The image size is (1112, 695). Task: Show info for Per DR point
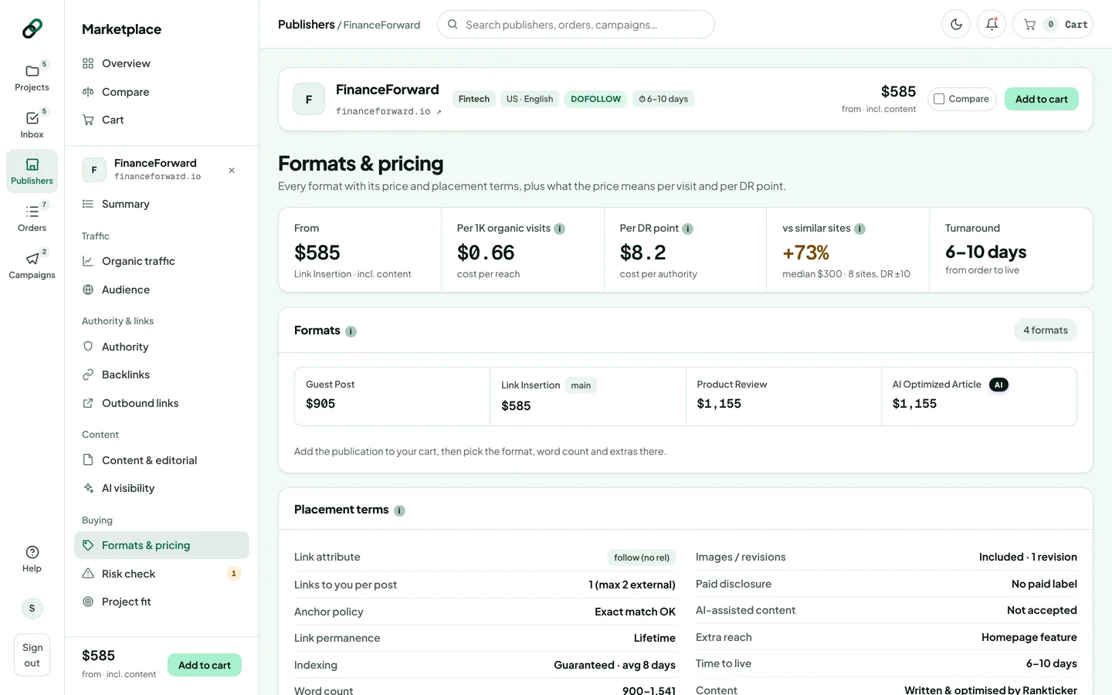(x=688, y=229)
